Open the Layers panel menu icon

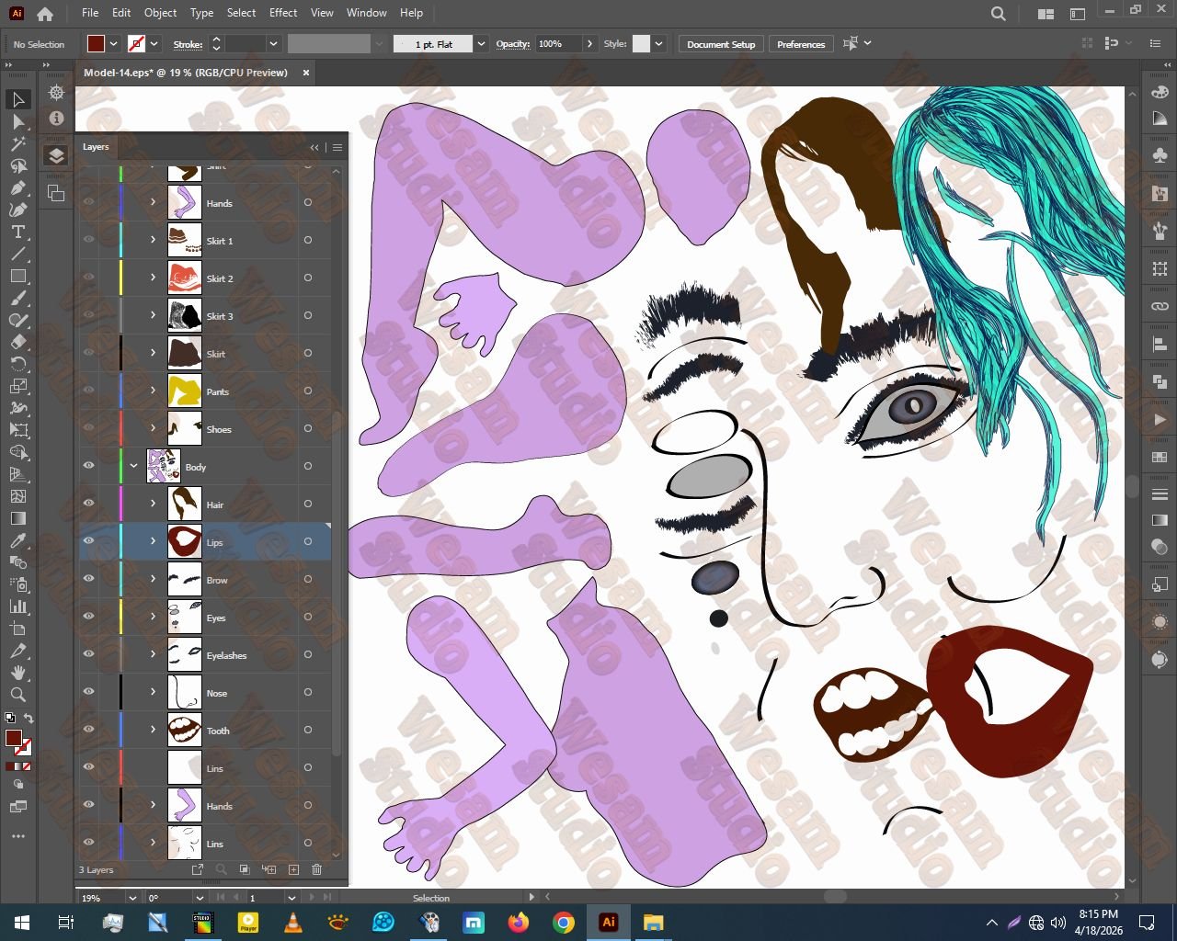pyautogui.click(x=337, y=147)
